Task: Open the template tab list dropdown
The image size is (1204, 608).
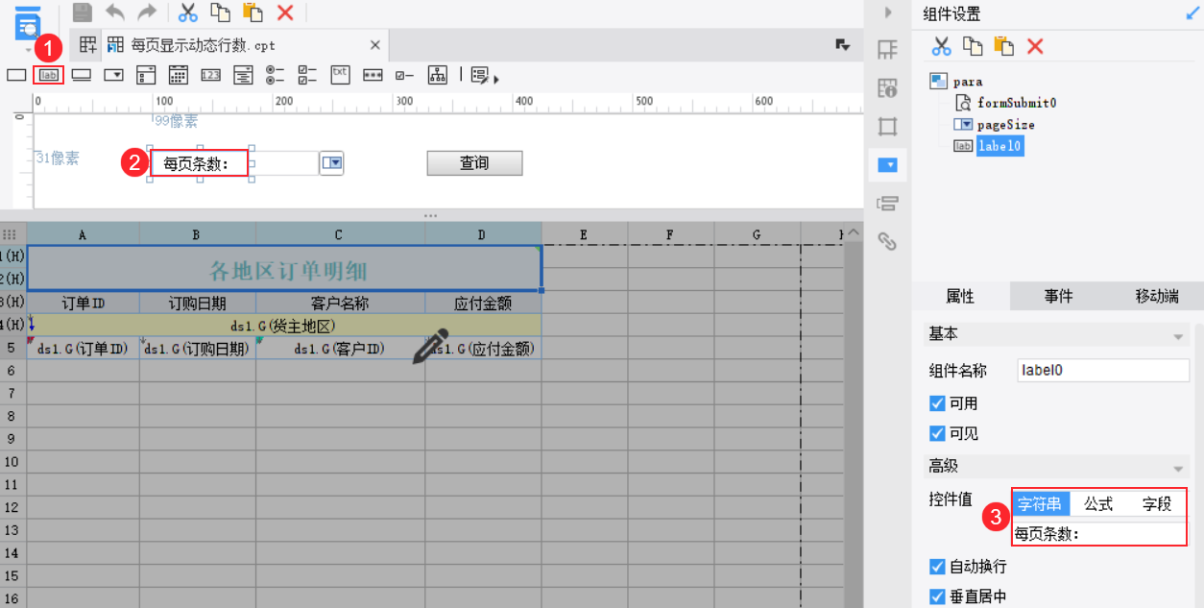Action: click(x=843, y=45)
